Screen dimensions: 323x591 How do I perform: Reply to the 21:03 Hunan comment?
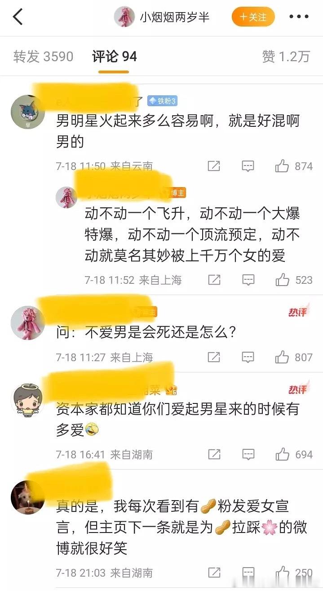click(248, 573)
